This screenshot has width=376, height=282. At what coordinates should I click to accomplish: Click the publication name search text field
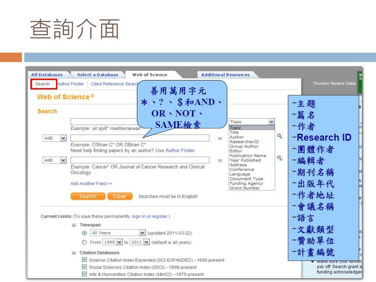tap(140, 160)
